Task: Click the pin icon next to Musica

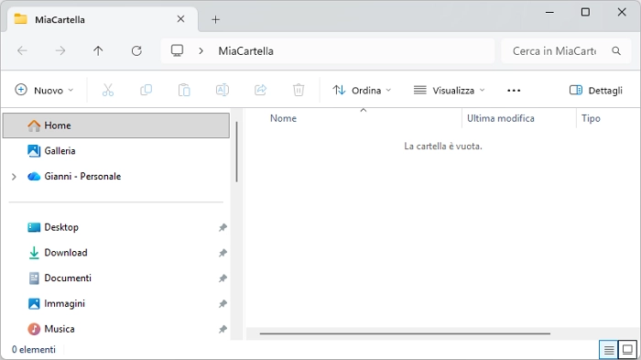Action: 223,329
